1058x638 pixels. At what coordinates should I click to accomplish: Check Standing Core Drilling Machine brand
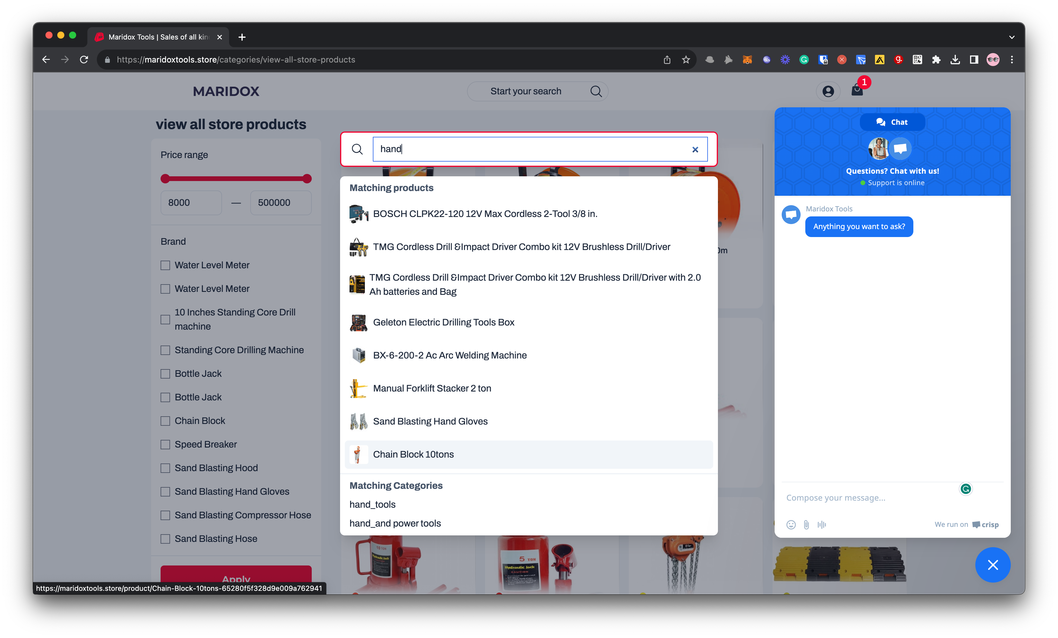tap(165, 350)
